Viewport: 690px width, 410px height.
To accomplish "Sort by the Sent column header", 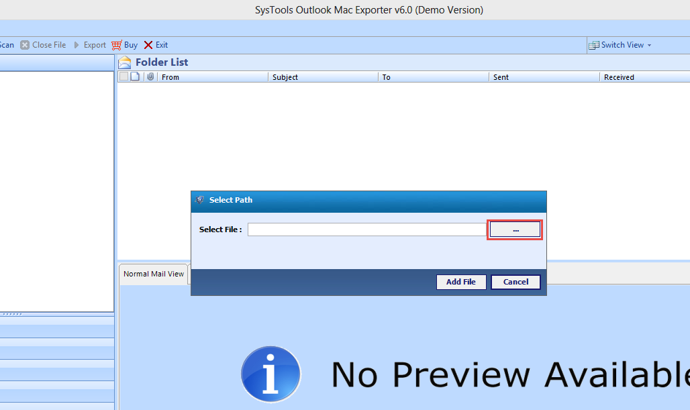I will click(x=544, y=77).
